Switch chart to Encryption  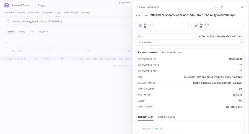click(43, 32)
